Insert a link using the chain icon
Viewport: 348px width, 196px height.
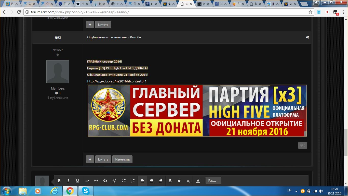click(87, 181)
